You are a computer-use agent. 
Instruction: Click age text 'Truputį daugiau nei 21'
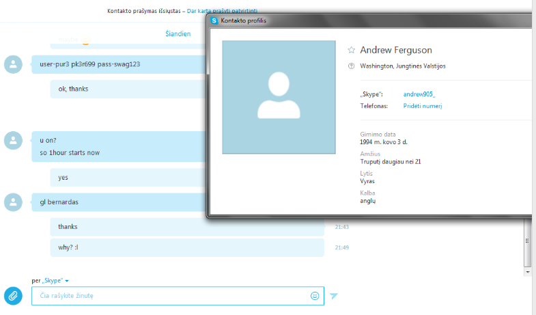click(x=391, y=161)
